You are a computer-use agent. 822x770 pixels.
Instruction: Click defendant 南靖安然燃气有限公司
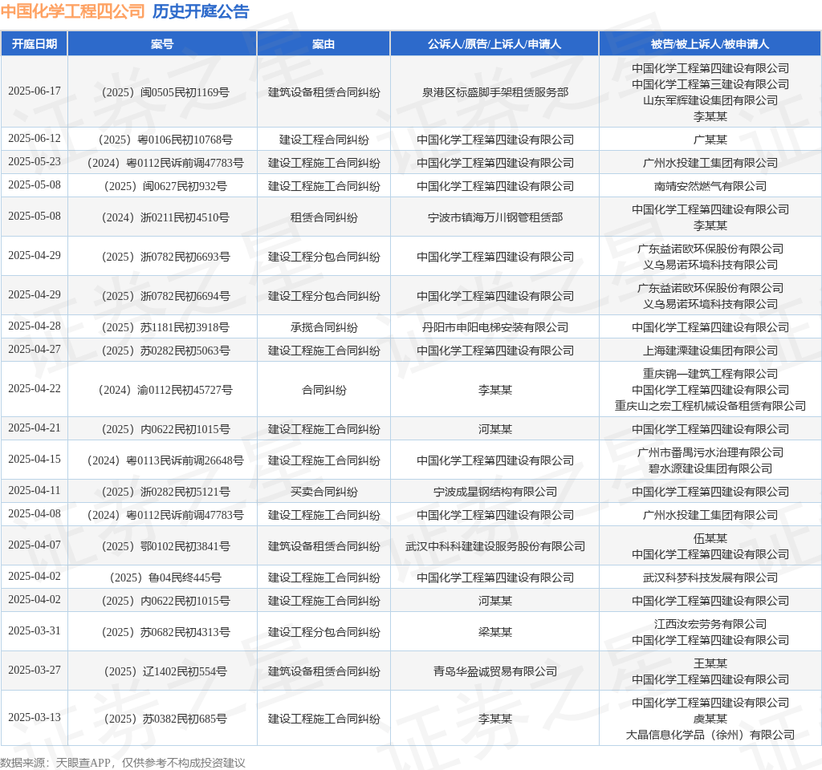tap(710, 186)
